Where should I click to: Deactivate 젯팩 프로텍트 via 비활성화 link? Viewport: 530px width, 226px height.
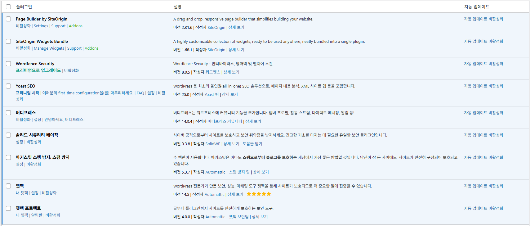click(53, 215)
